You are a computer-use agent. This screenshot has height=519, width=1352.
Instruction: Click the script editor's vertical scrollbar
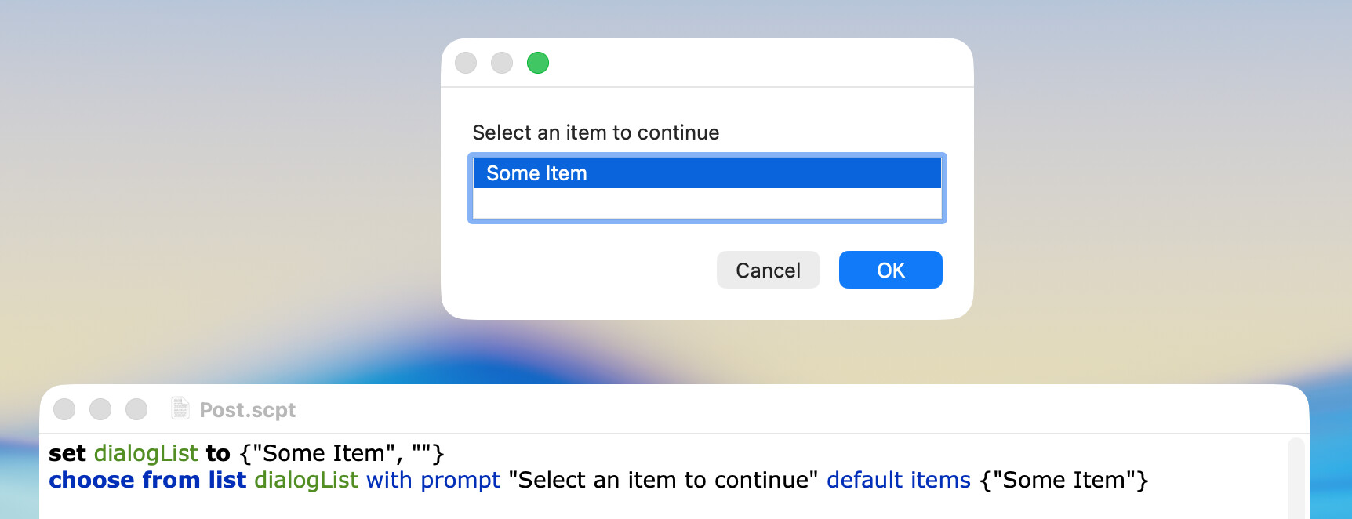pos(1296,478)
